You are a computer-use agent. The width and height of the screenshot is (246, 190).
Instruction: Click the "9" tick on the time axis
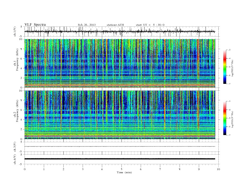point(199,169)
